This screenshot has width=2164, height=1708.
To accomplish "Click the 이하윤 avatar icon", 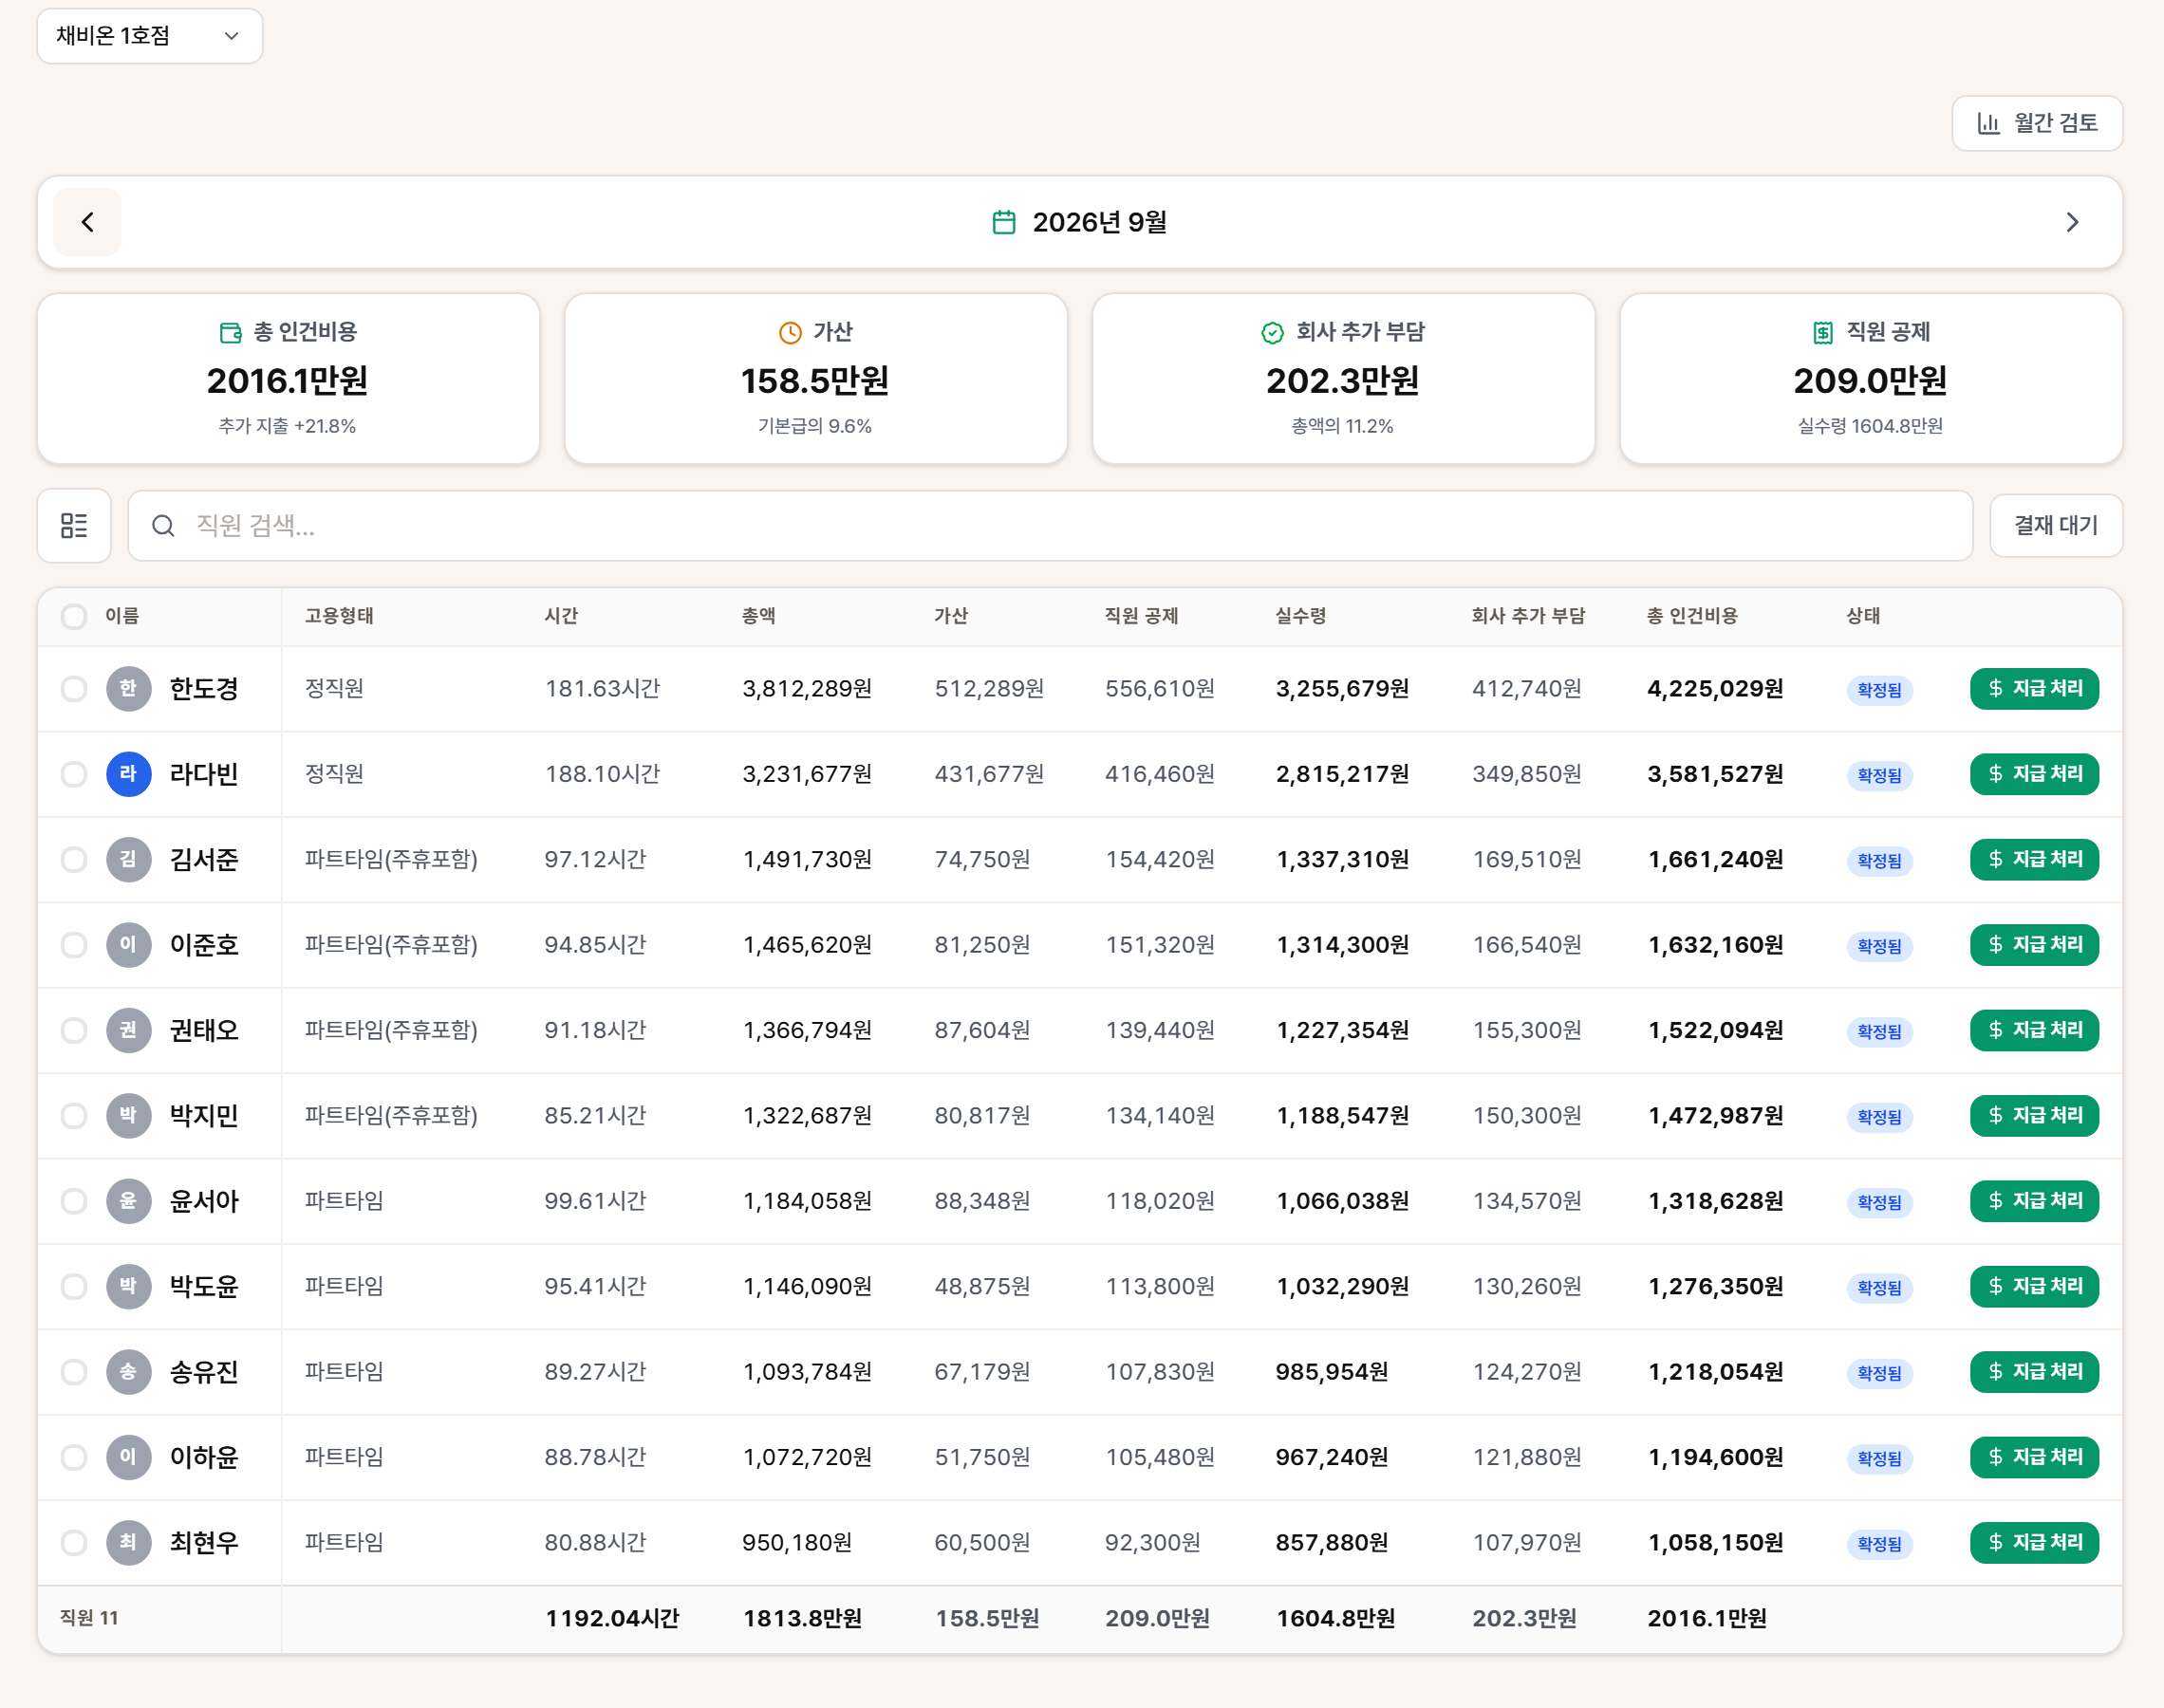I will coord(128,1458).
